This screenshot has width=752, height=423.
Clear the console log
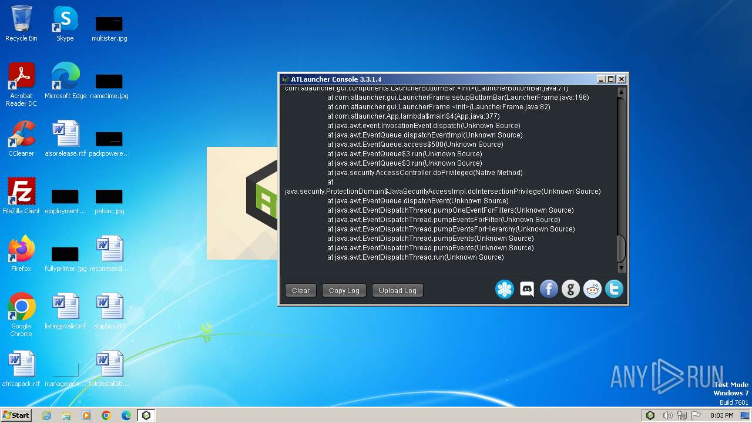(301, 290)
